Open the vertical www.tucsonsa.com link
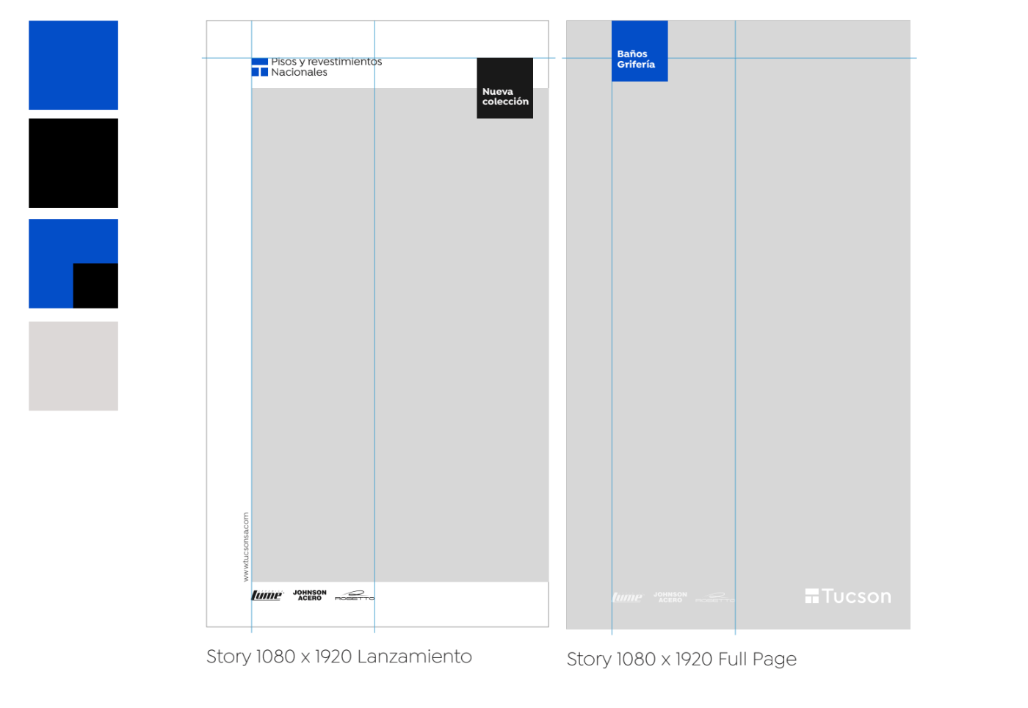 pyautogui.click(x=246, y=546)
